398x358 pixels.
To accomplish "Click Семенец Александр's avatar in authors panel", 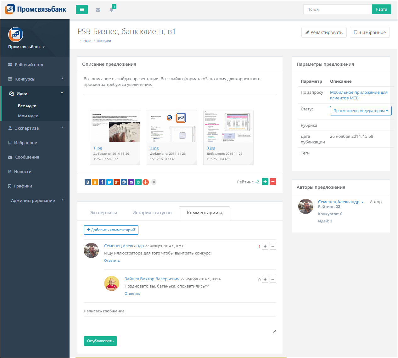I will tap(306, 206).
